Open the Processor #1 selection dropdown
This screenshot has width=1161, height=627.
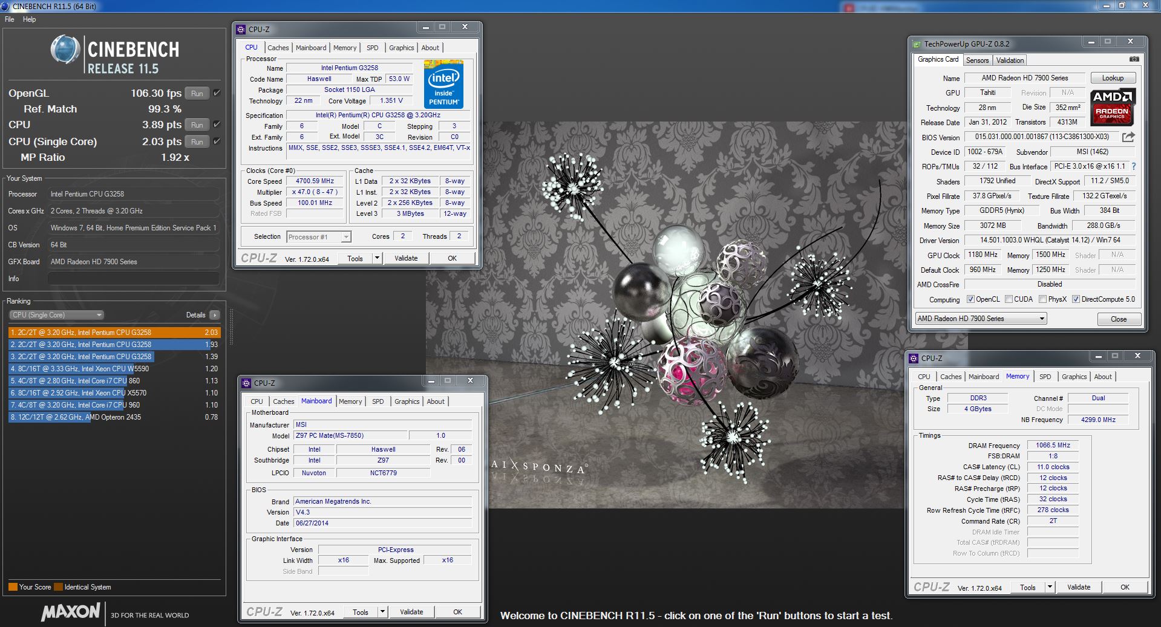(319, 237)
